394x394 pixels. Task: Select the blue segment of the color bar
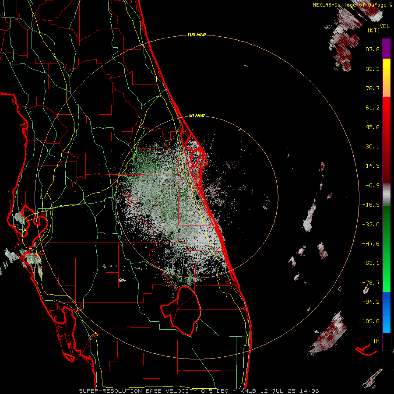coord(387,312)
